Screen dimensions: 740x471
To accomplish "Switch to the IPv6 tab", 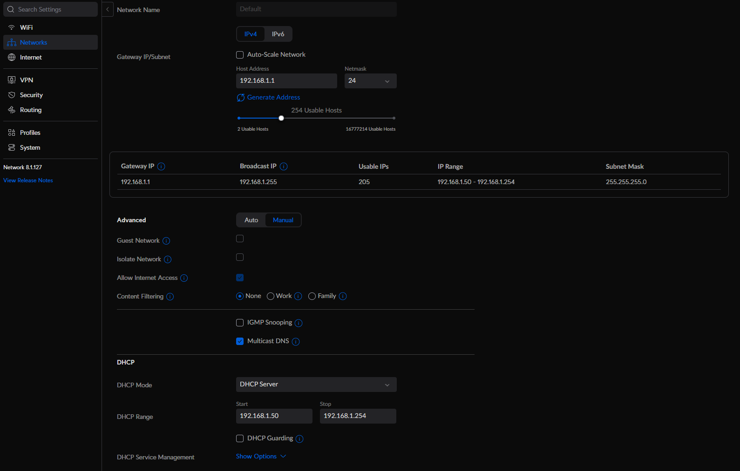I will point(278,34).
